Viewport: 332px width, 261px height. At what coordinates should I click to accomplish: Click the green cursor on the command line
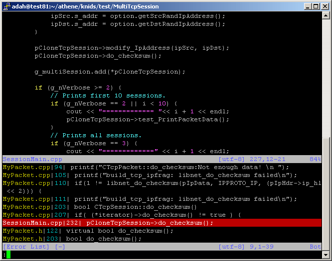[x=8, y=255]
